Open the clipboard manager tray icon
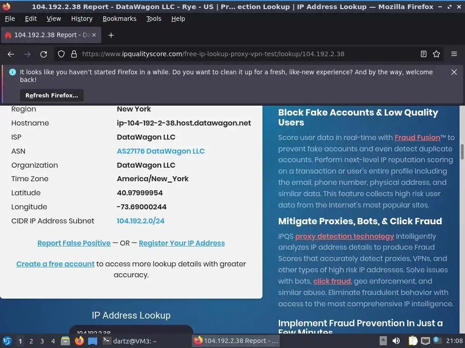The image size is (465, 348). pyautogui.click(x=413, y=341)
